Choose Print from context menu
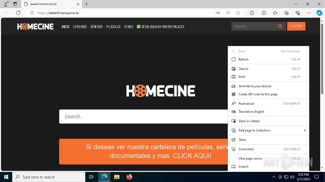This screenshot has width=325, height=182. (x=268, y=77)
